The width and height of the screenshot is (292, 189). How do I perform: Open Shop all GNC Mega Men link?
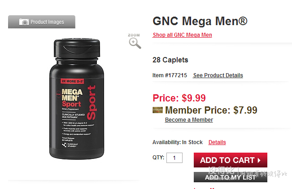click(182, 35)
